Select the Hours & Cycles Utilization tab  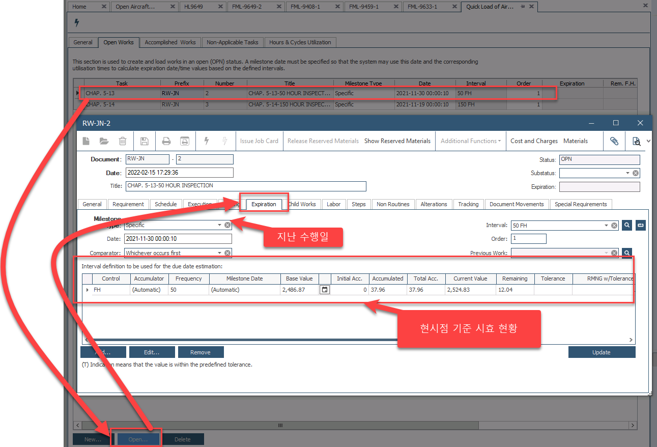pyautogui.click(x=300, y=42)
